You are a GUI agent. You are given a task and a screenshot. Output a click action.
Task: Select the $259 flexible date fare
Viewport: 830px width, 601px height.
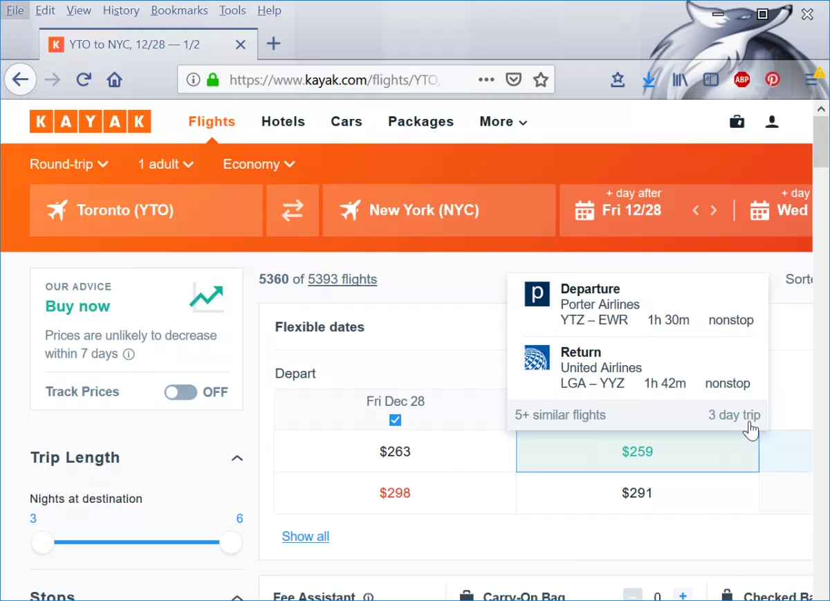pos(637,452)
